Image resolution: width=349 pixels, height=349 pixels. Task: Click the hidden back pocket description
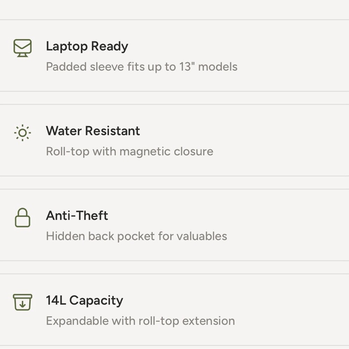tap(136, 236)
